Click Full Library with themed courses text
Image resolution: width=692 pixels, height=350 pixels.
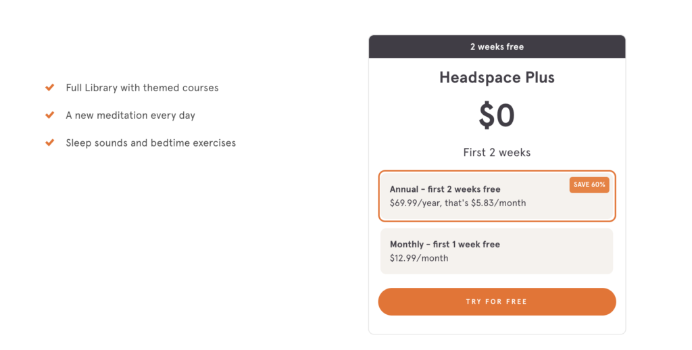coord(142,88)
